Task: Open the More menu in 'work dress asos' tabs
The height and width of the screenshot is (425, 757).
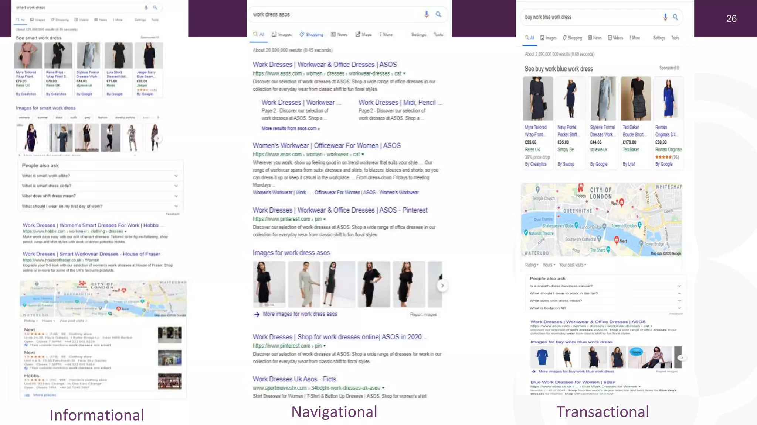Action: (x=386, y=34)
